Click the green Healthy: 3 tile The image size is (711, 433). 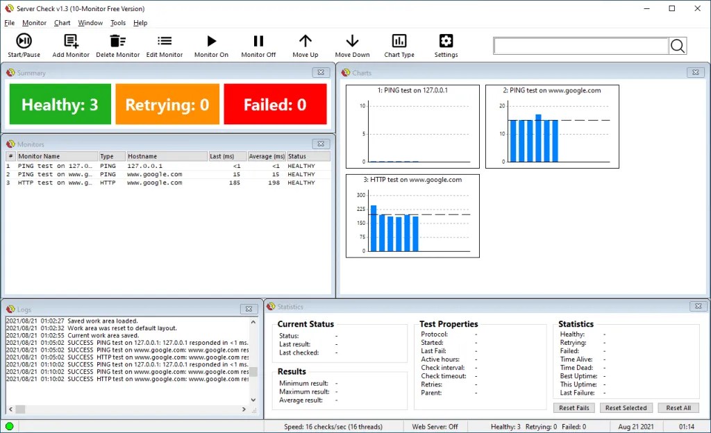(60, 104)
